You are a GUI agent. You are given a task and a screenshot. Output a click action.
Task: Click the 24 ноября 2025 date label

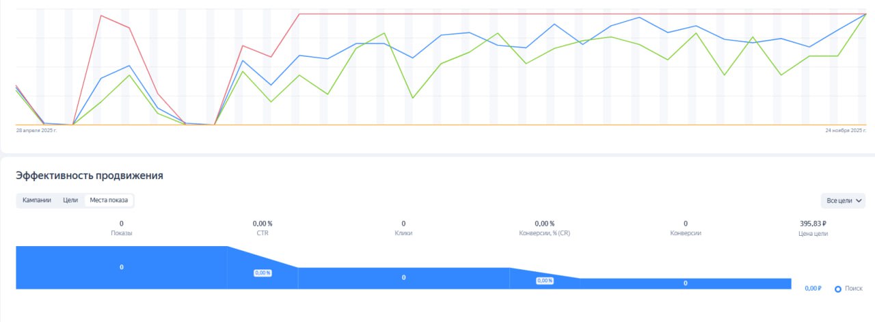pos(846,130)
